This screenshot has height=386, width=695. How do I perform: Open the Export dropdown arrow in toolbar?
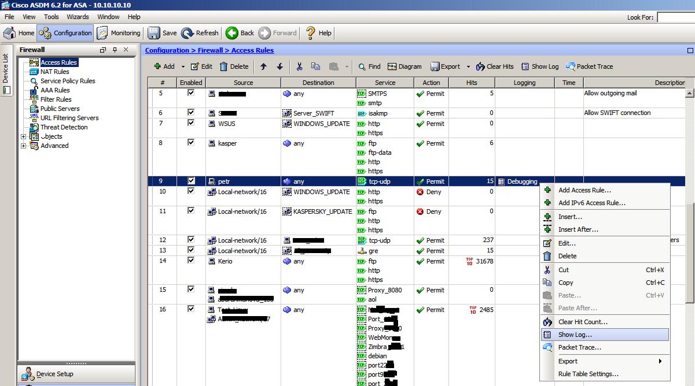pos(468,67)
